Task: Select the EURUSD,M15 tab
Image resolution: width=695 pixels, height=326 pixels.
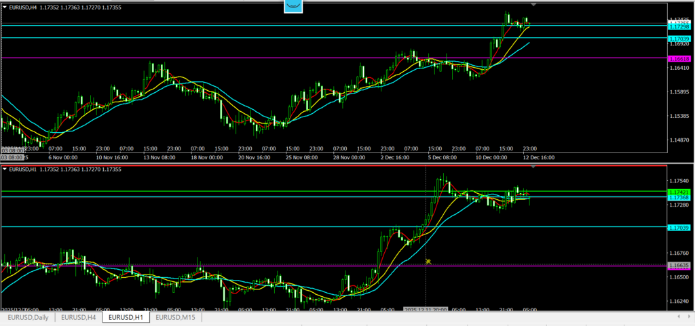Action: 175,317
